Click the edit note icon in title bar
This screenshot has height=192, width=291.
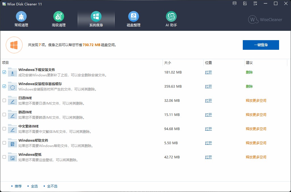click(x=245, y=4)
